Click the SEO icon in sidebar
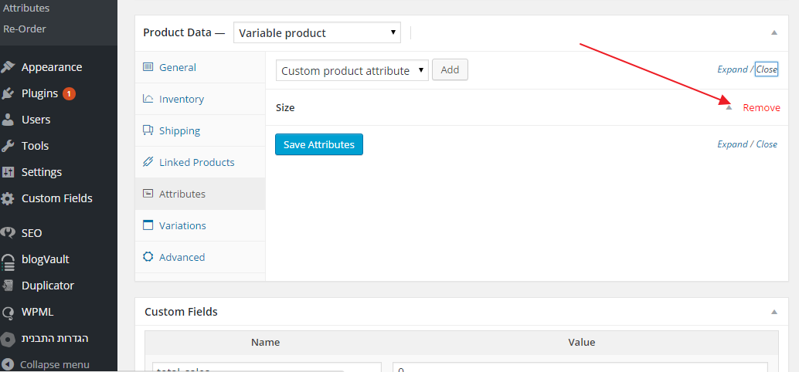The image size is (799, 372). (8, 233)
